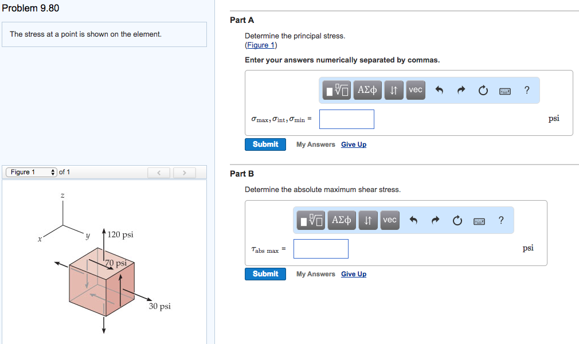Undo last edit in Part A toolbar

pos(439,90)
